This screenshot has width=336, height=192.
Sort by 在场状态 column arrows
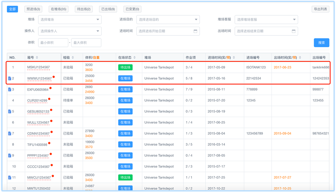coord(134,57)
